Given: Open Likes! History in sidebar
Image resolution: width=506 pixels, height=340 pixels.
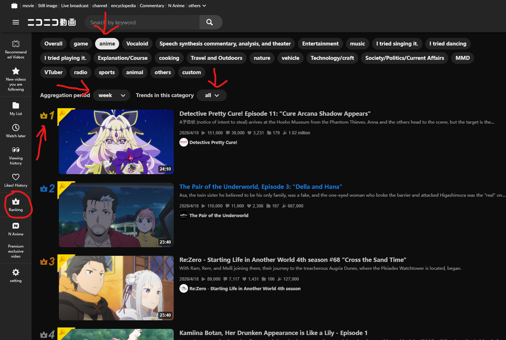Looking at the screenshot, I should [16, 180].
